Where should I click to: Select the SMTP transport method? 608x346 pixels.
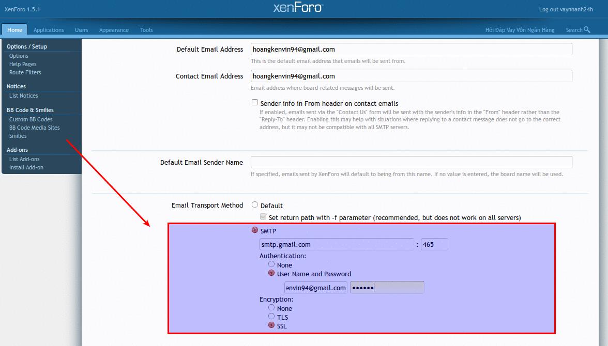(255, 230)
